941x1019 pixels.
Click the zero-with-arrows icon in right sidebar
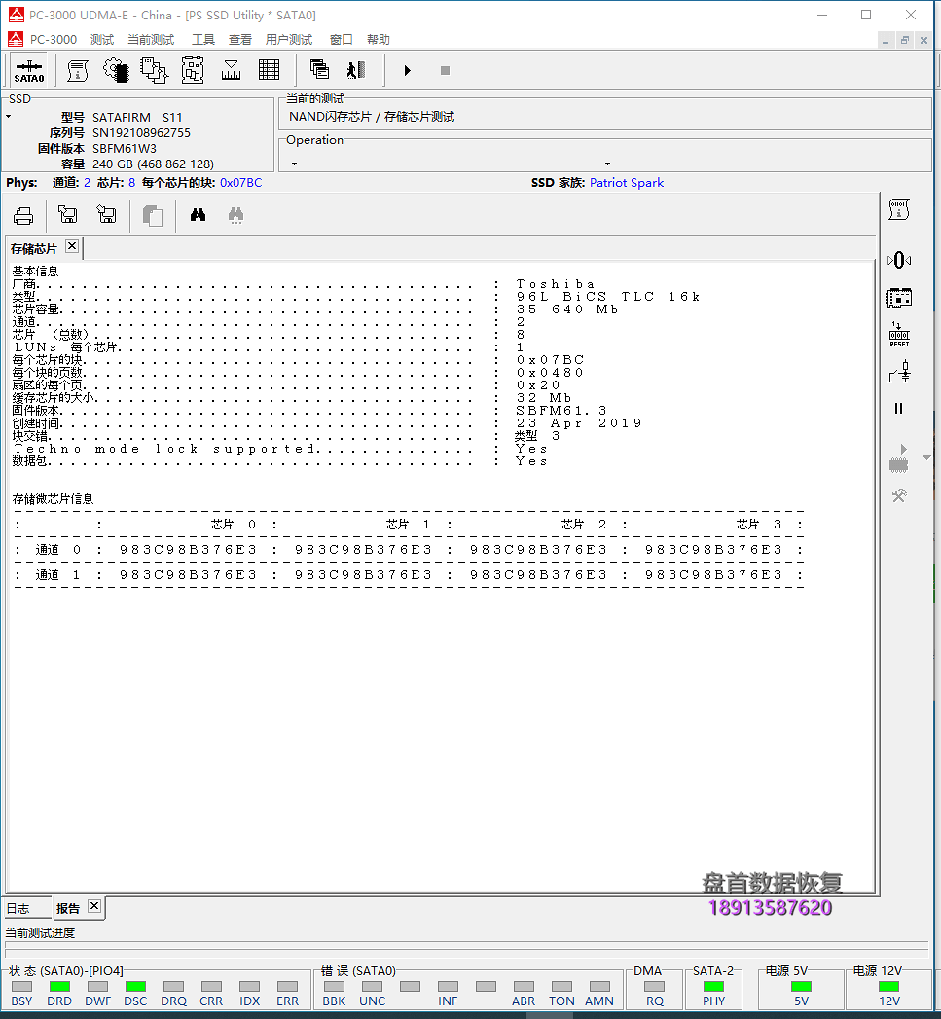(x=899, y=260)
